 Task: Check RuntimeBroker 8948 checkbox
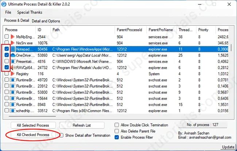[7, 104]
